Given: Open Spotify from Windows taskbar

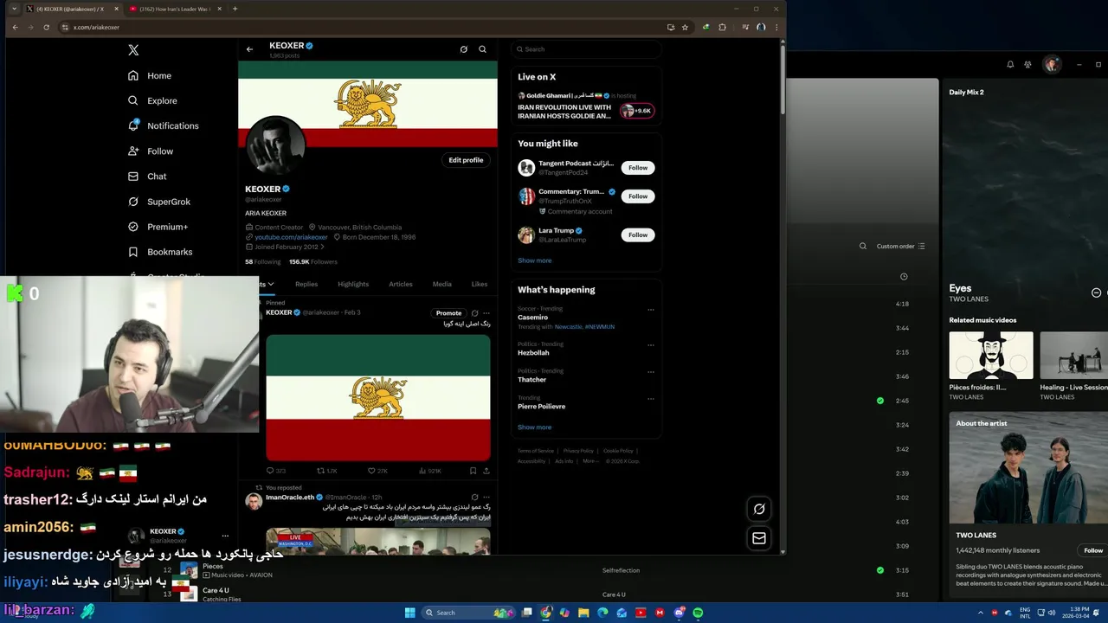Looking at the screenshot, I should tap(698, 613).
